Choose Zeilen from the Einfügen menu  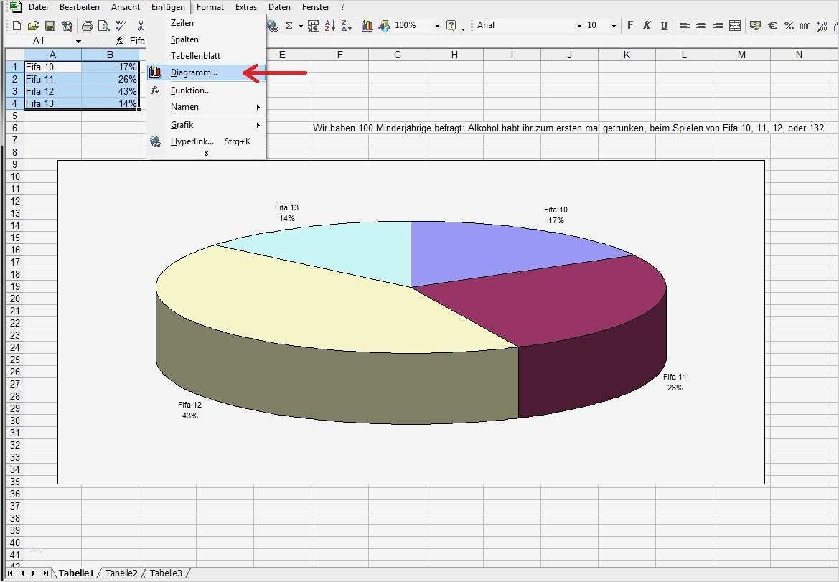tap(206, 23)
